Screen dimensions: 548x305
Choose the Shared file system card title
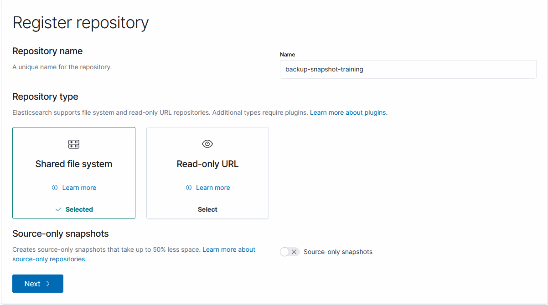pos(74,164)
